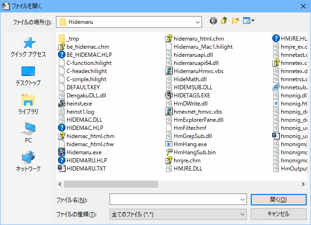The image size is (311, 225).
Task: Open Quick Access (クイック アクセス) location
Action: (28, 47)
